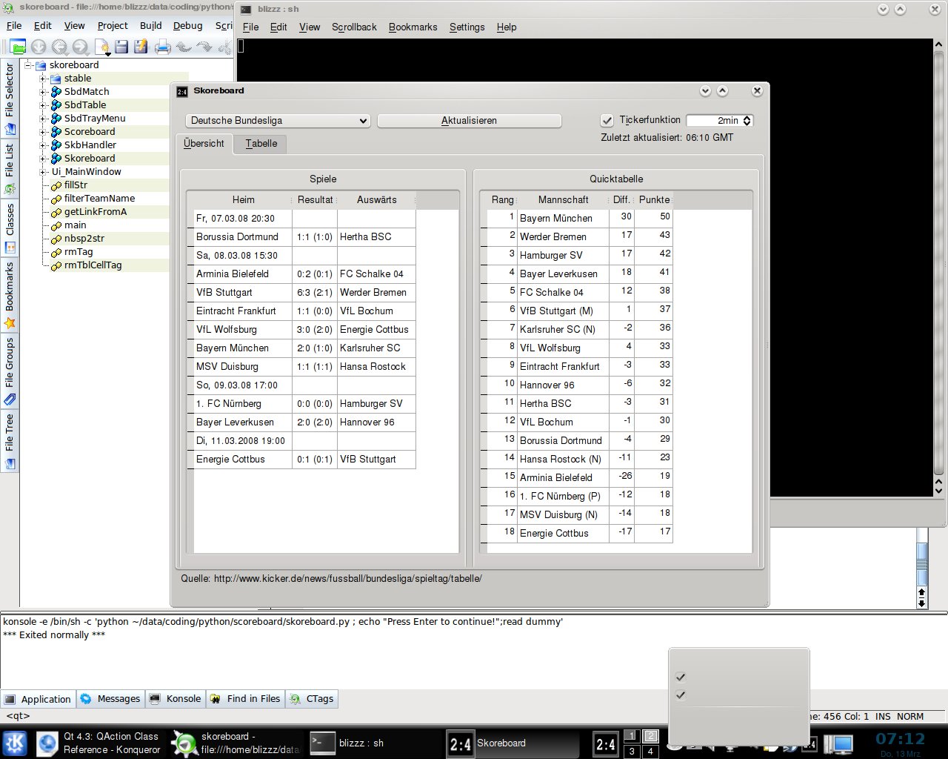Screen dimensions: 948x759
Task: Click the open project folder toolbar icon
Action: click(x=18, y=47)
